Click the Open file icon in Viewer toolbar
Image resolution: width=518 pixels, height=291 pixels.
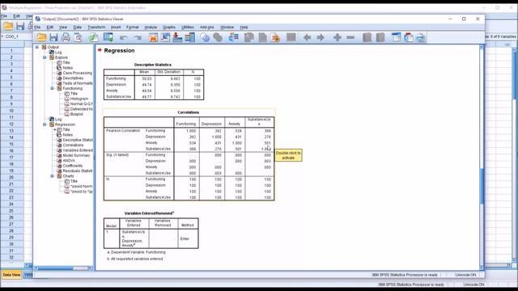coord(41,37)
